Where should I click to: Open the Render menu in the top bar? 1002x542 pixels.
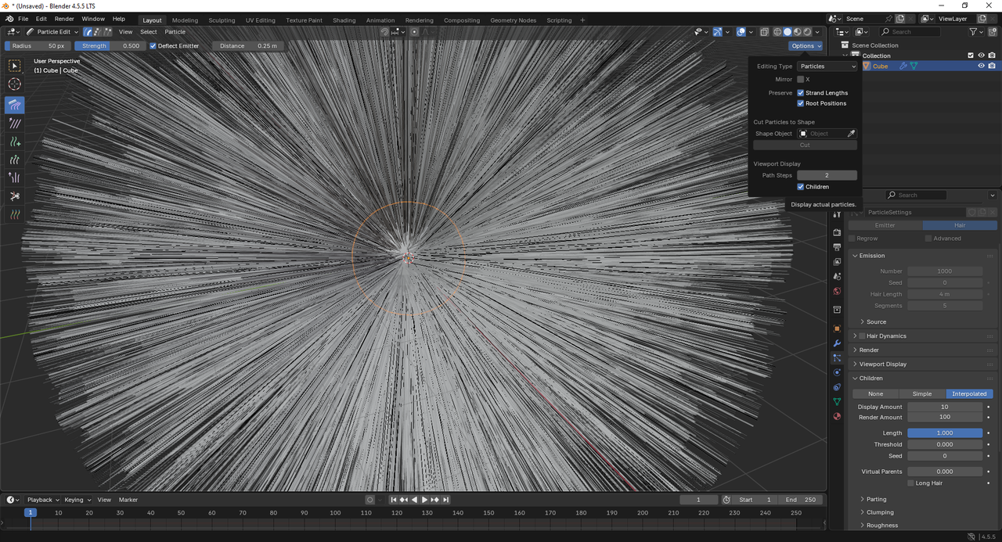click(64, 19)
